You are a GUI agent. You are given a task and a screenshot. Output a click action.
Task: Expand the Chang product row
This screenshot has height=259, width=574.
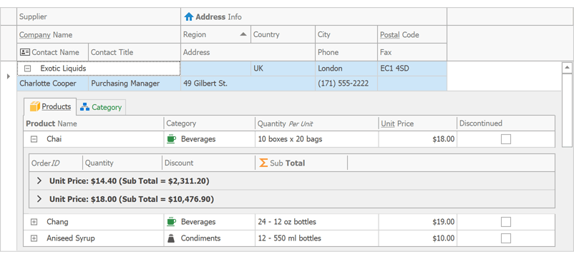click(34, 222)
